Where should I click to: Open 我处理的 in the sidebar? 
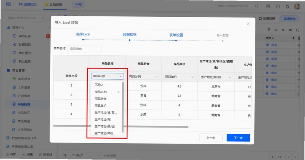tap(25, 53)
